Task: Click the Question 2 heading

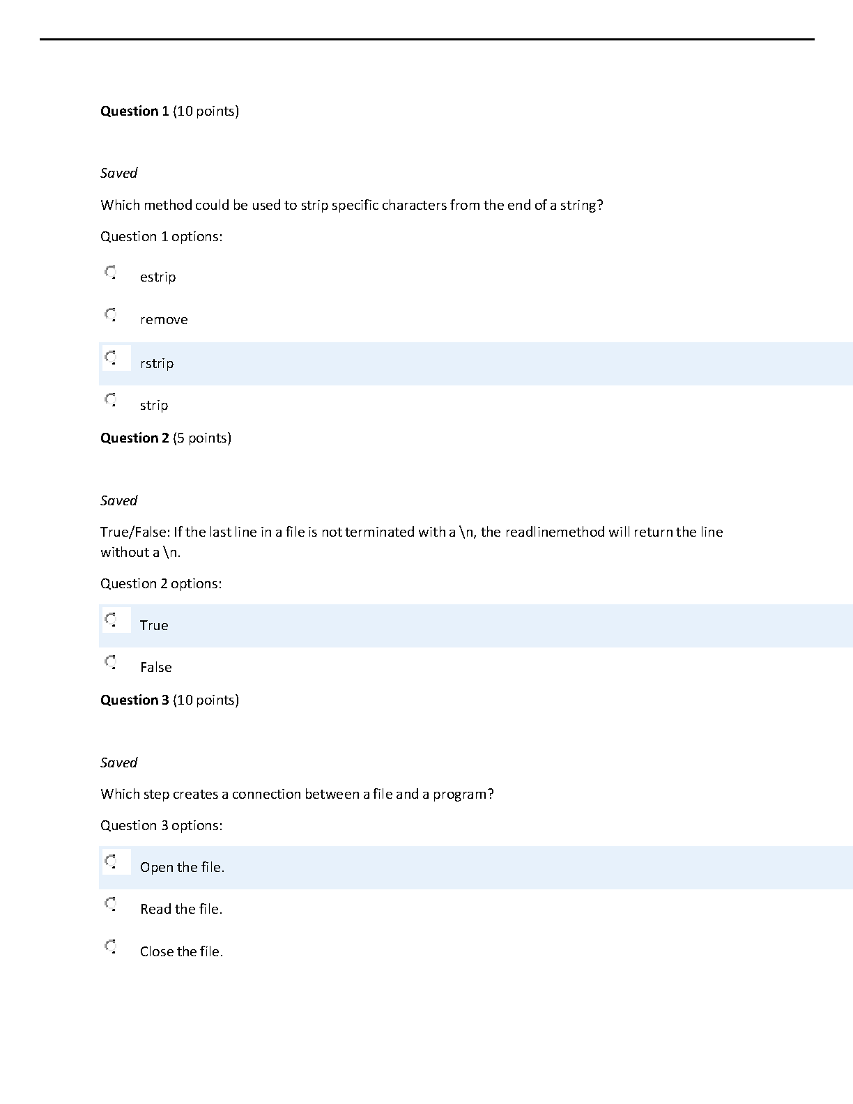Action: 166,438
